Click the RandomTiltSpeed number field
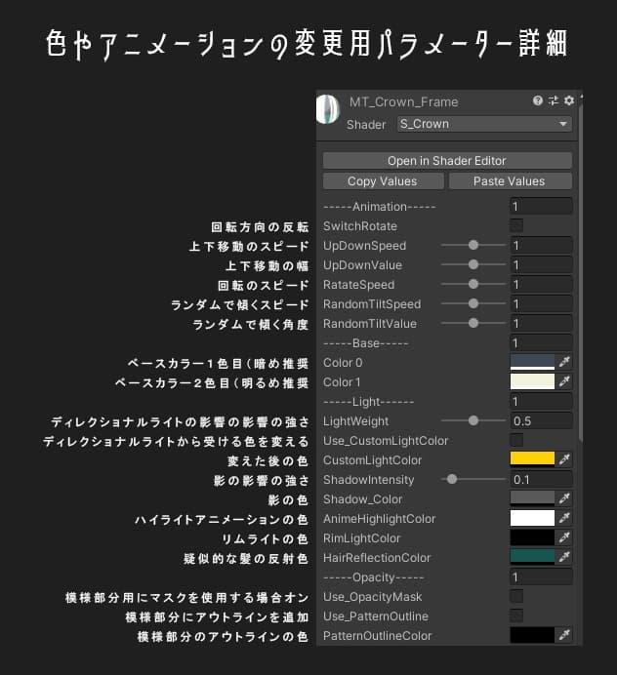 541,304
